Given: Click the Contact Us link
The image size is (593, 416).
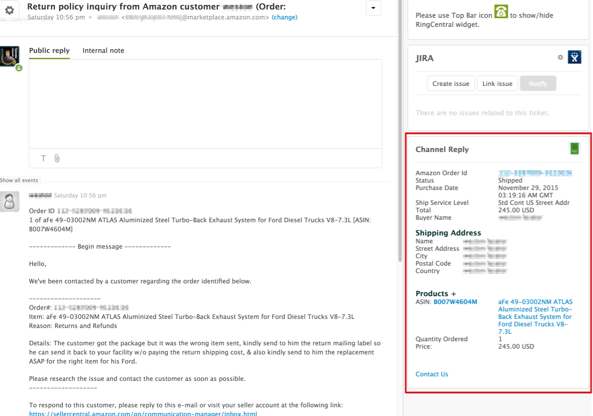Looking at the screenshot, I should coord(432,374).
